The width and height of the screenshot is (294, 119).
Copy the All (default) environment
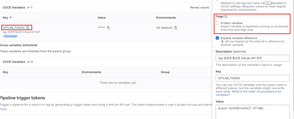(x=176, y=28)
